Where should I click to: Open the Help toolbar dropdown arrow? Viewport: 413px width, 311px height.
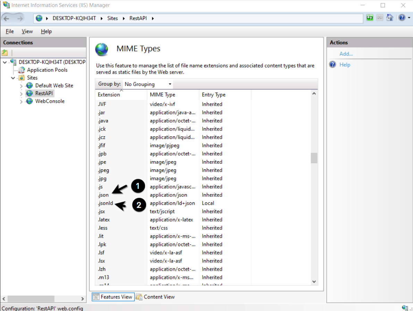click(409, 18)
